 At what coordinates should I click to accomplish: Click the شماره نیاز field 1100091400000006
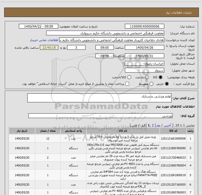[x=144, y=26]
